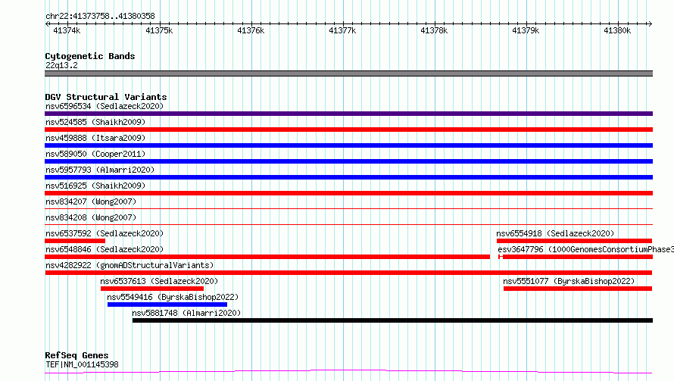Click the nsv6548846 (Sedlazeck2020) label
This screenshot has width=674, height=381.
(x=105, y=249)
